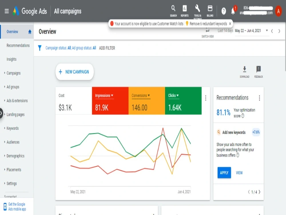Go to previous date range arrow
286x215 pixels.
point(272,31)
